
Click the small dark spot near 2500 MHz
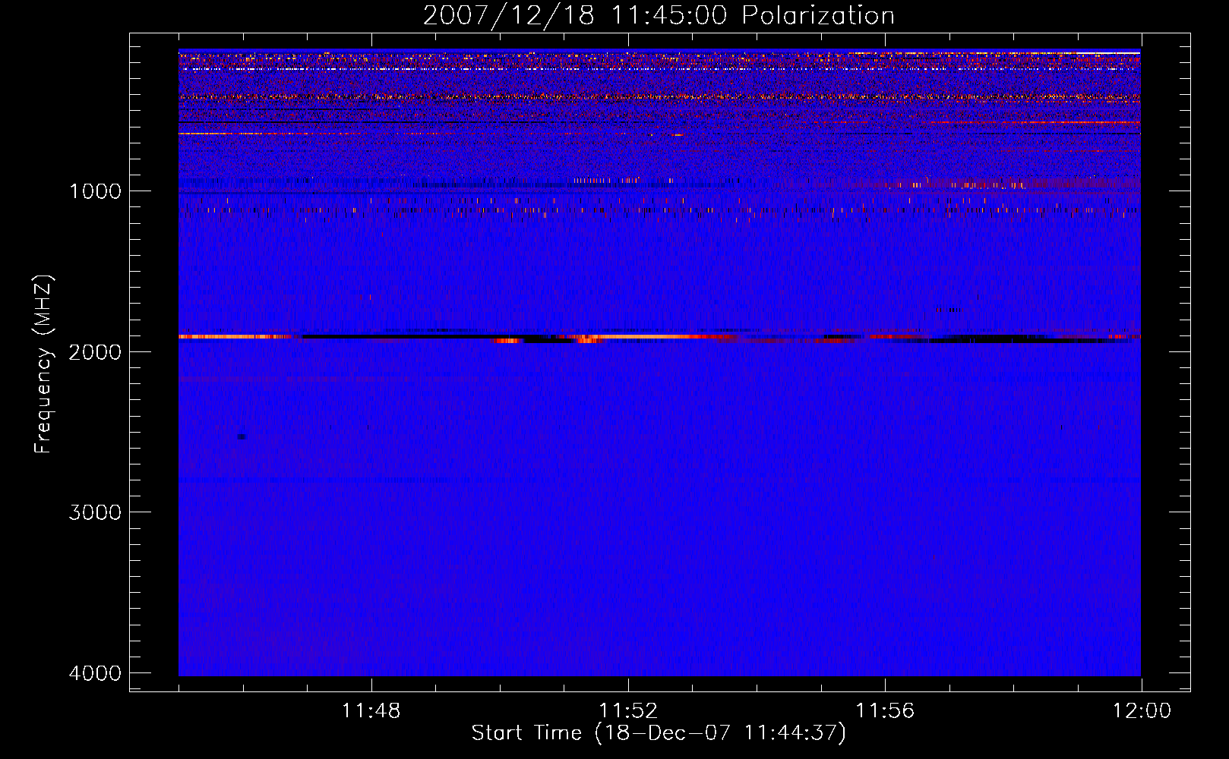coord(242,436)
